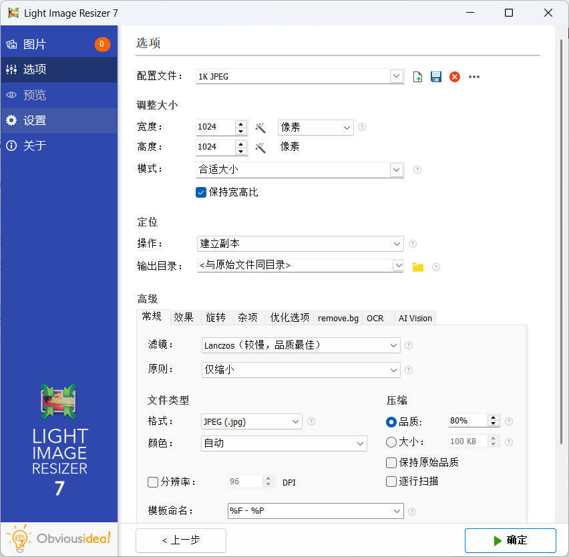Select the 大小 radio button
This screenshot has height=557, width=569.
391,442
